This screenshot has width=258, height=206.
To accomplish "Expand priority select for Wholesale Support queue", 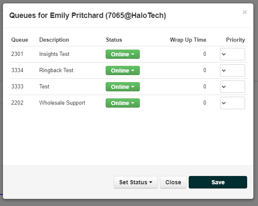I will 233,103.
